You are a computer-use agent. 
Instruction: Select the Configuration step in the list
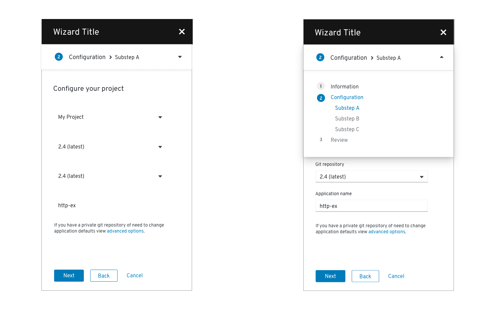pos(347,97)
